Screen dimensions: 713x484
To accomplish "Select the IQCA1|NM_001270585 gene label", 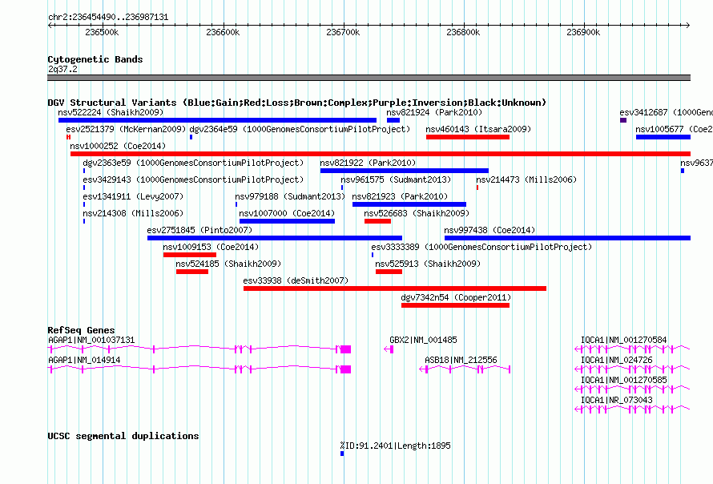I will click(x=623, y=380).
